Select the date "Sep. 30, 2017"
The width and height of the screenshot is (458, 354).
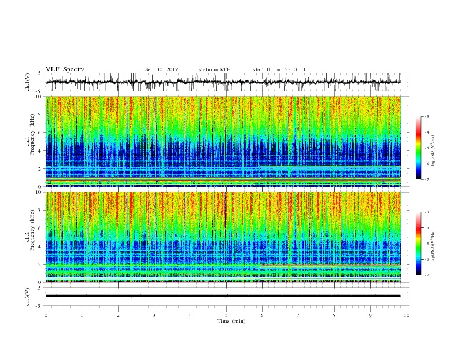tap(161, 69)
